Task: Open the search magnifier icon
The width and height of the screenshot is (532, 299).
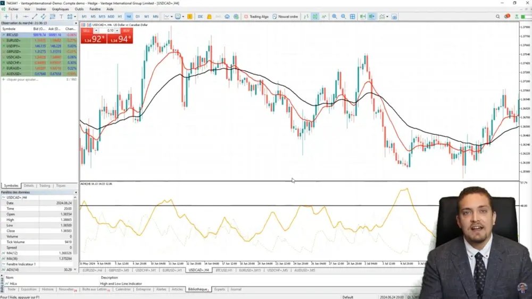Action: coord(498,16)
